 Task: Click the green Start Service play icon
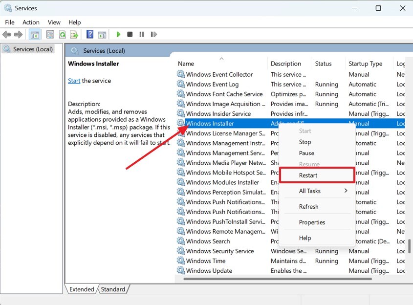(x=118, y=34)
